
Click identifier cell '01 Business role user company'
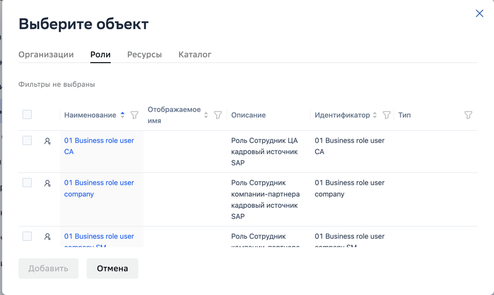[x=350, y=188]
